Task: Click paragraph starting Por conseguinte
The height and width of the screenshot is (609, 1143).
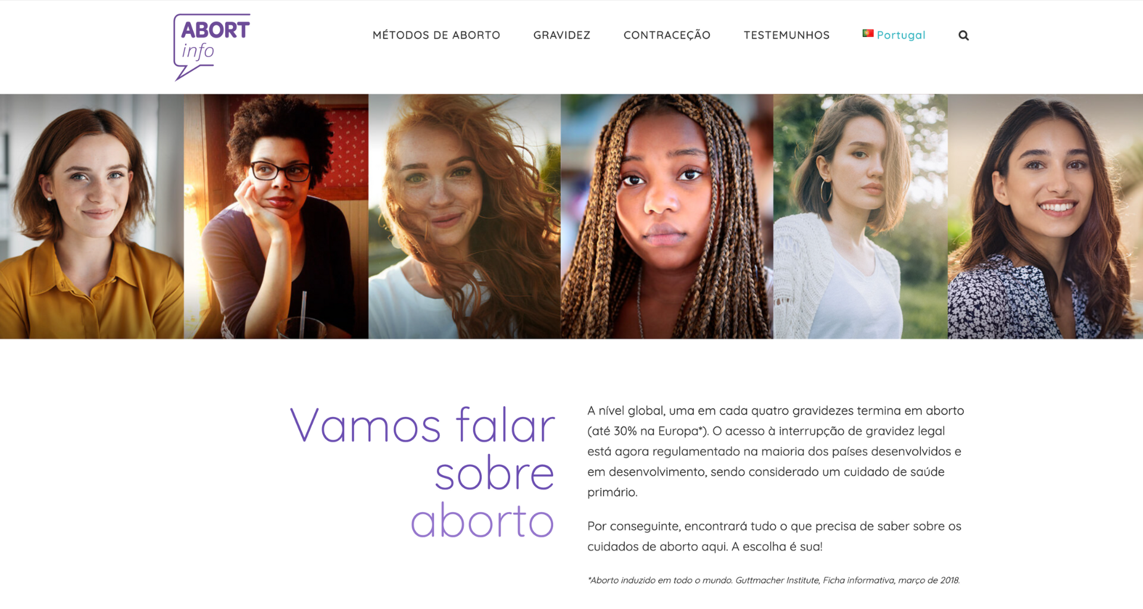Action: pos(774,536)
